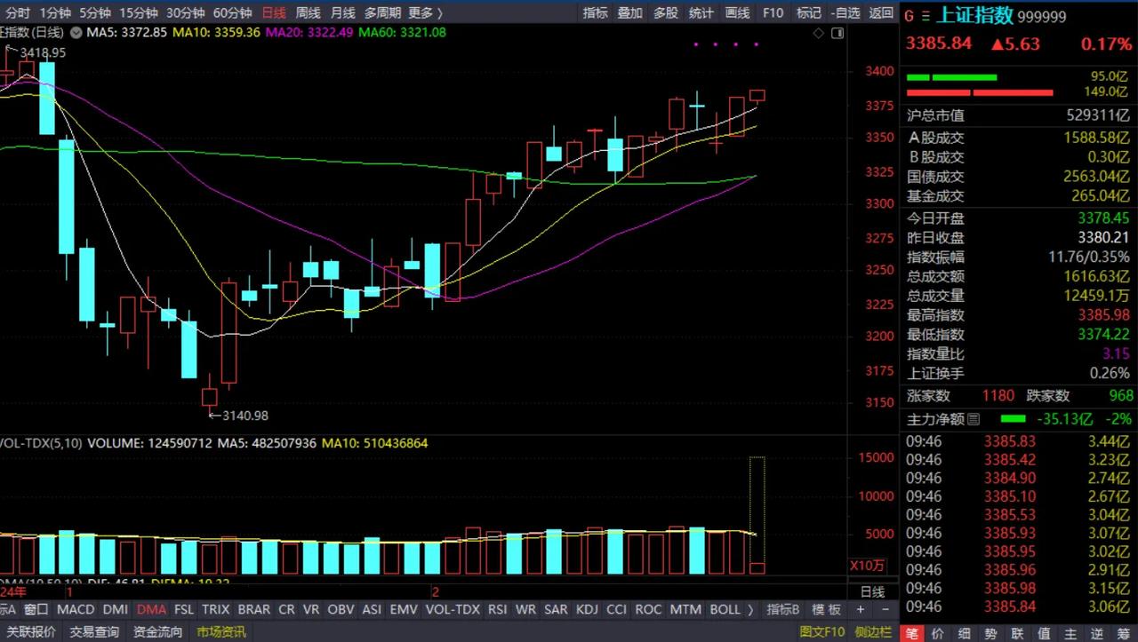Select the KDJ indicator

point(588,610)
